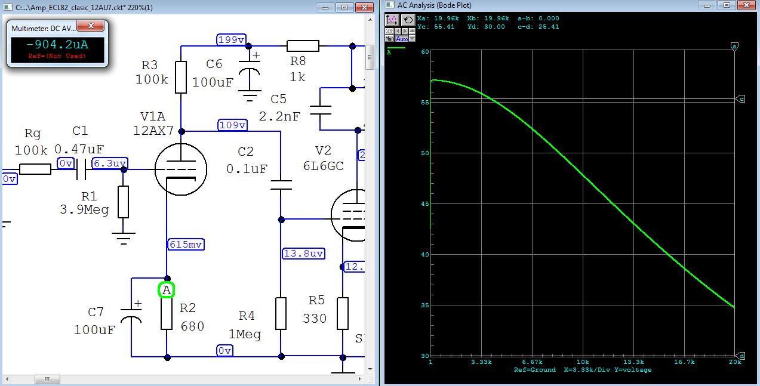The width and height of the screenshot is (760, 386).
Task: Select the V1A 12AX7 triode tube symbol
Action: pyautogui.click(x=180, y=169)
